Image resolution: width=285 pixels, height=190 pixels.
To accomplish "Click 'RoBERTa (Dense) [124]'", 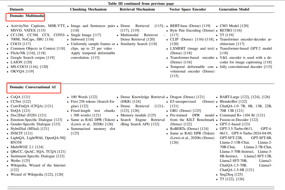I will [x=189, y=129].
